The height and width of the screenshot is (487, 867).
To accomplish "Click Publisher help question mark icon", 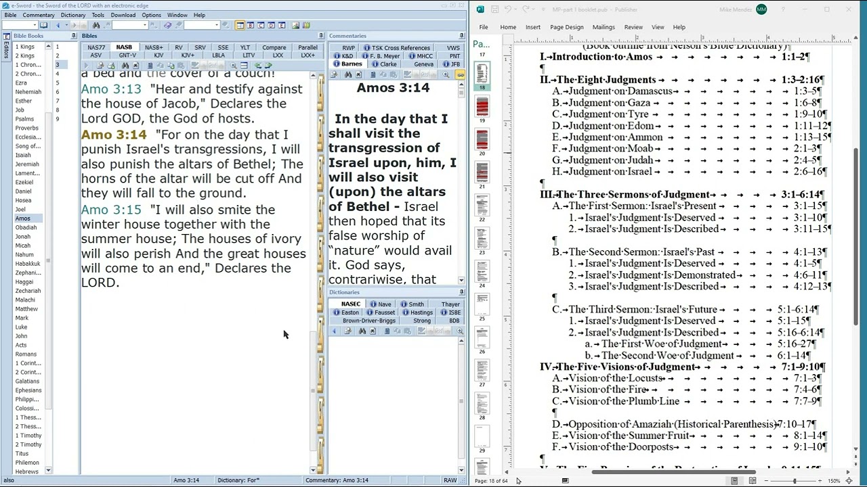I will 783,9.
